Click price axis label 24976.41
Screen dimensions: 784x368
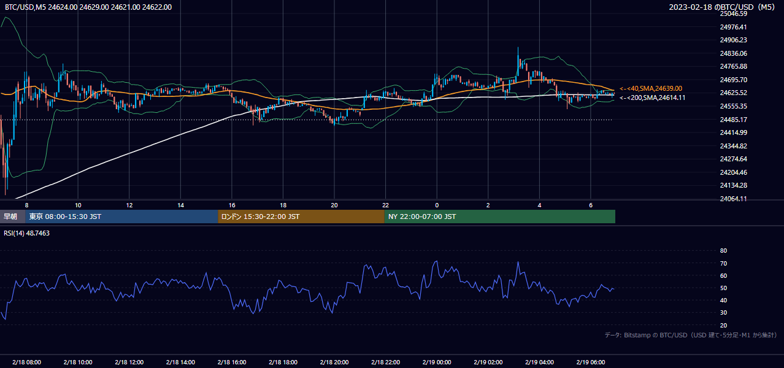734,27
